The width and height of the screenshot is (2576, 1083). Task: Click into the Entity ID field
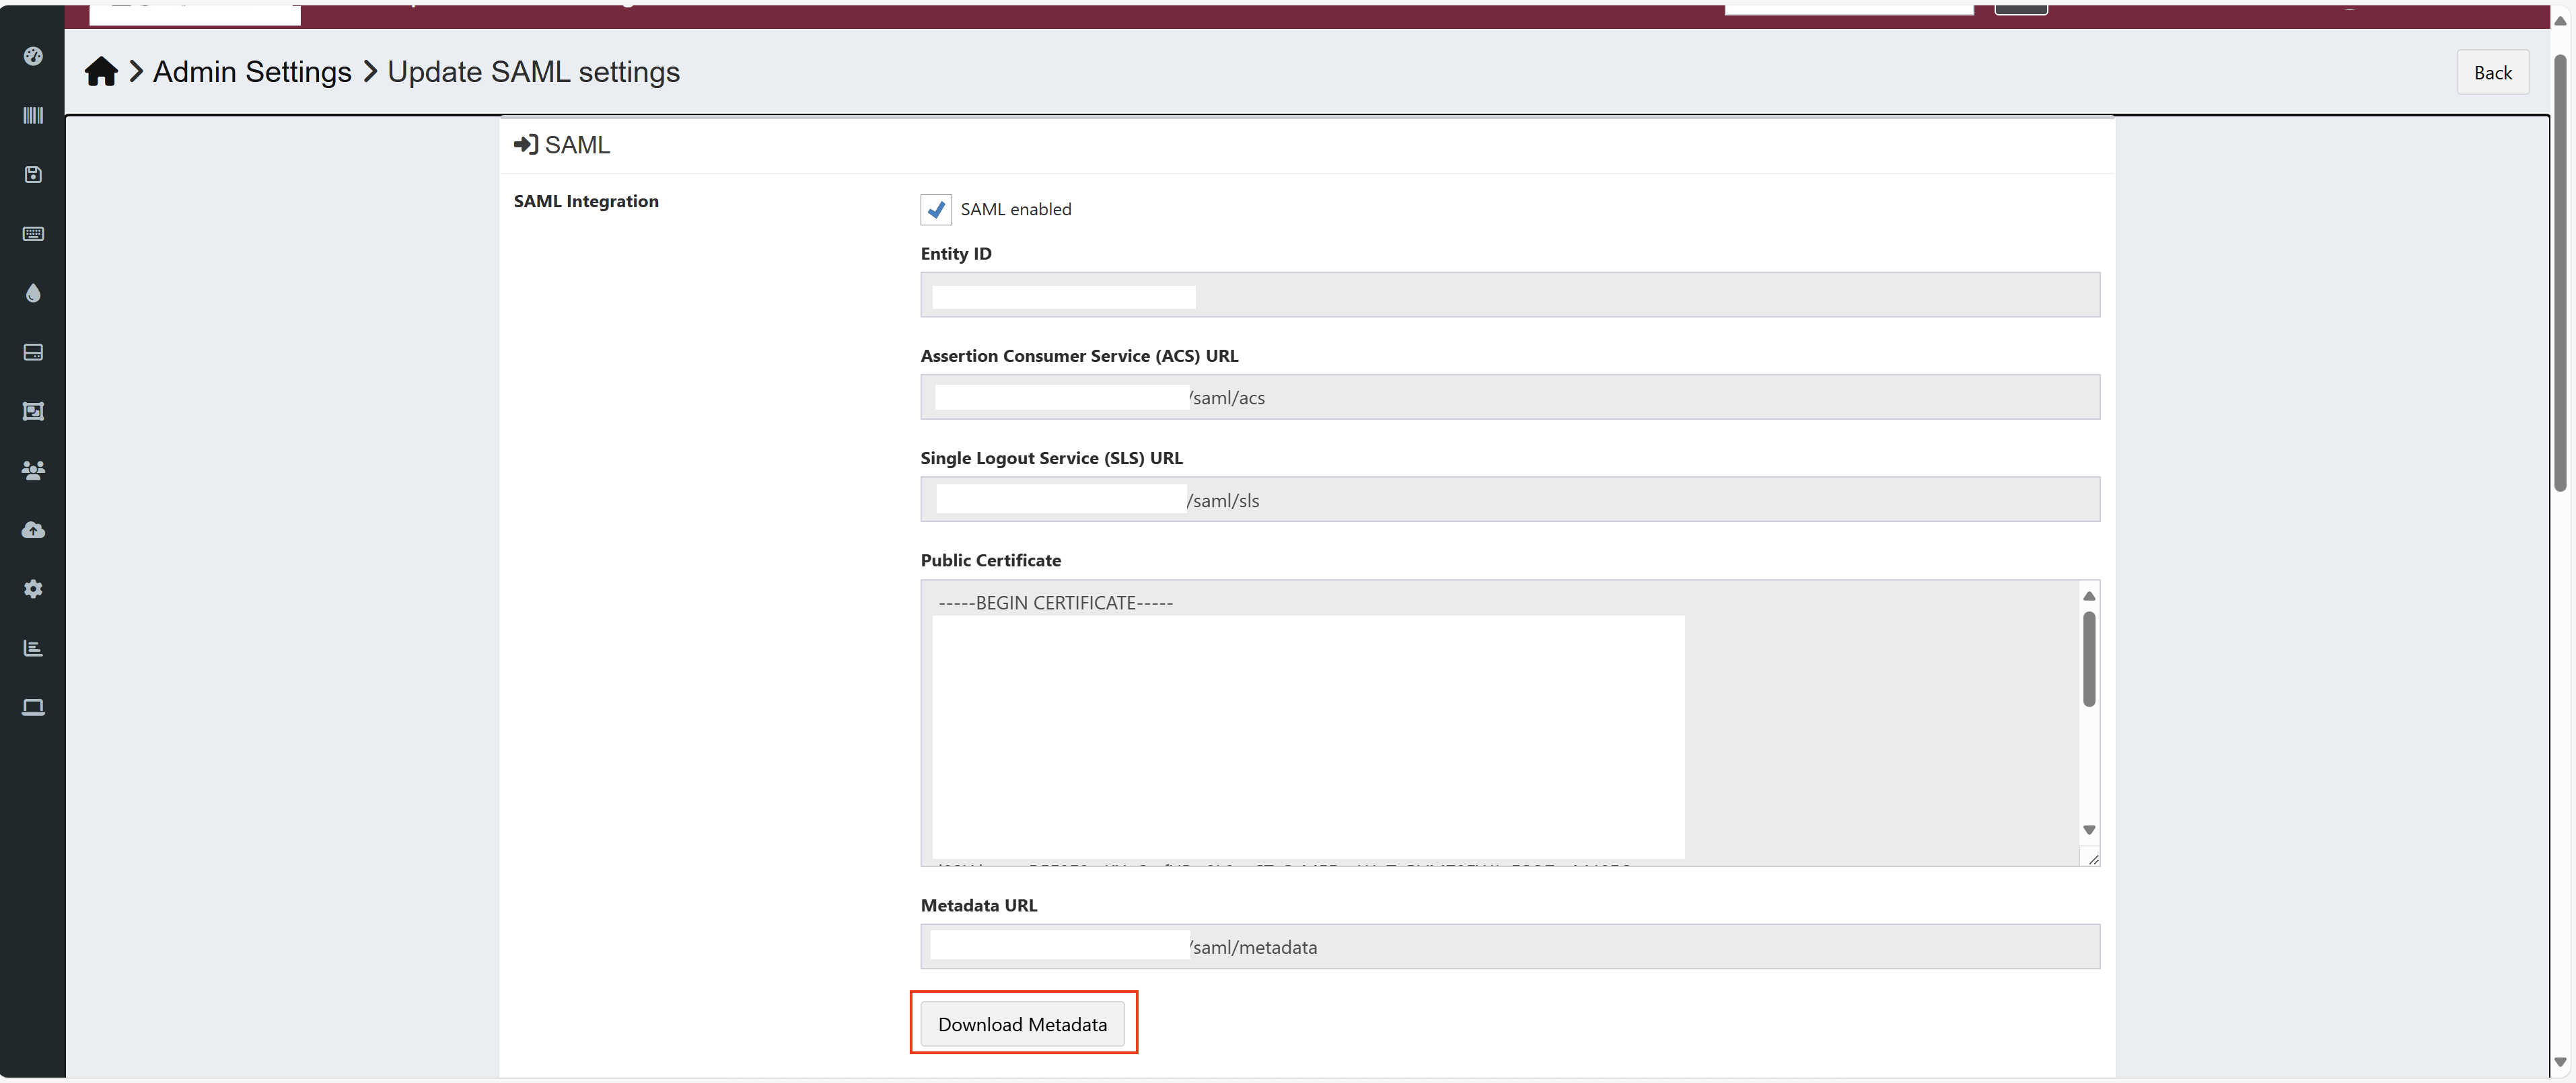point(1509,295)
